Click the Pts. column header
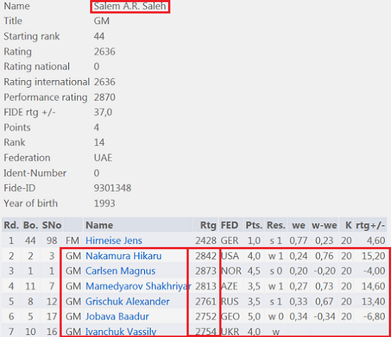 (254, 225)
